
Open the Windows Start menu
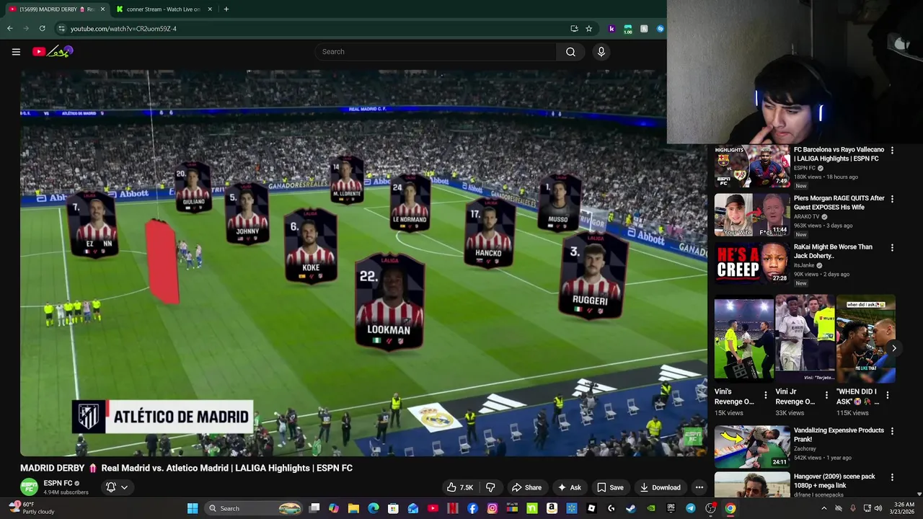pos(193,508)
